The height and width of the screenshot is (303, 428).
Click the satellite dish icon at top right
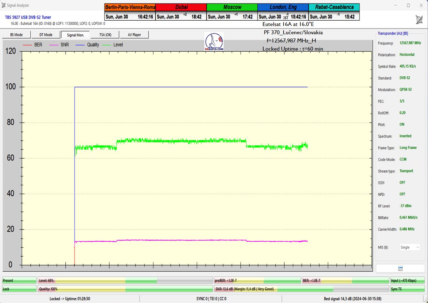click(419, 19)
